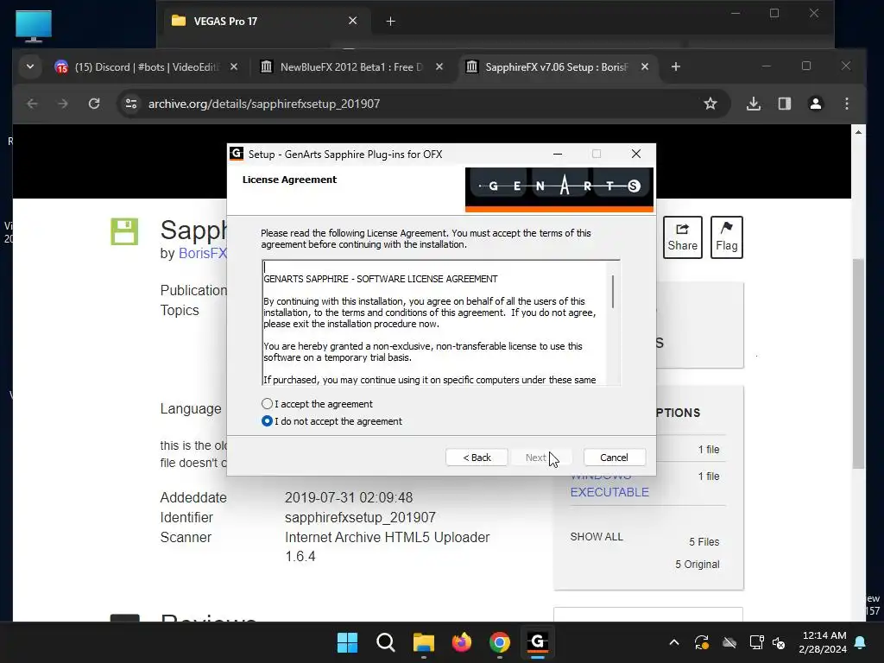Open the notification bell icon
Viewport: 884px width, 663px height.
point(861,642)
